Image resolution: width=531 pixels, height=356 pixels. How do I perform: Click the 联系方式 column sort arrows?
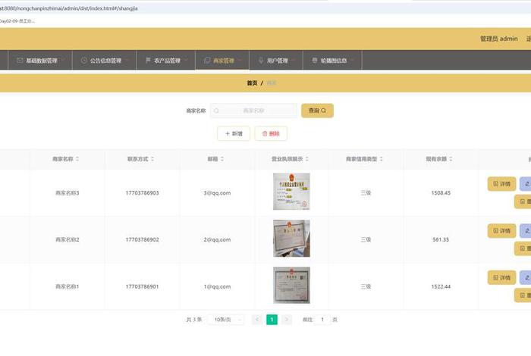click(152, 159)
